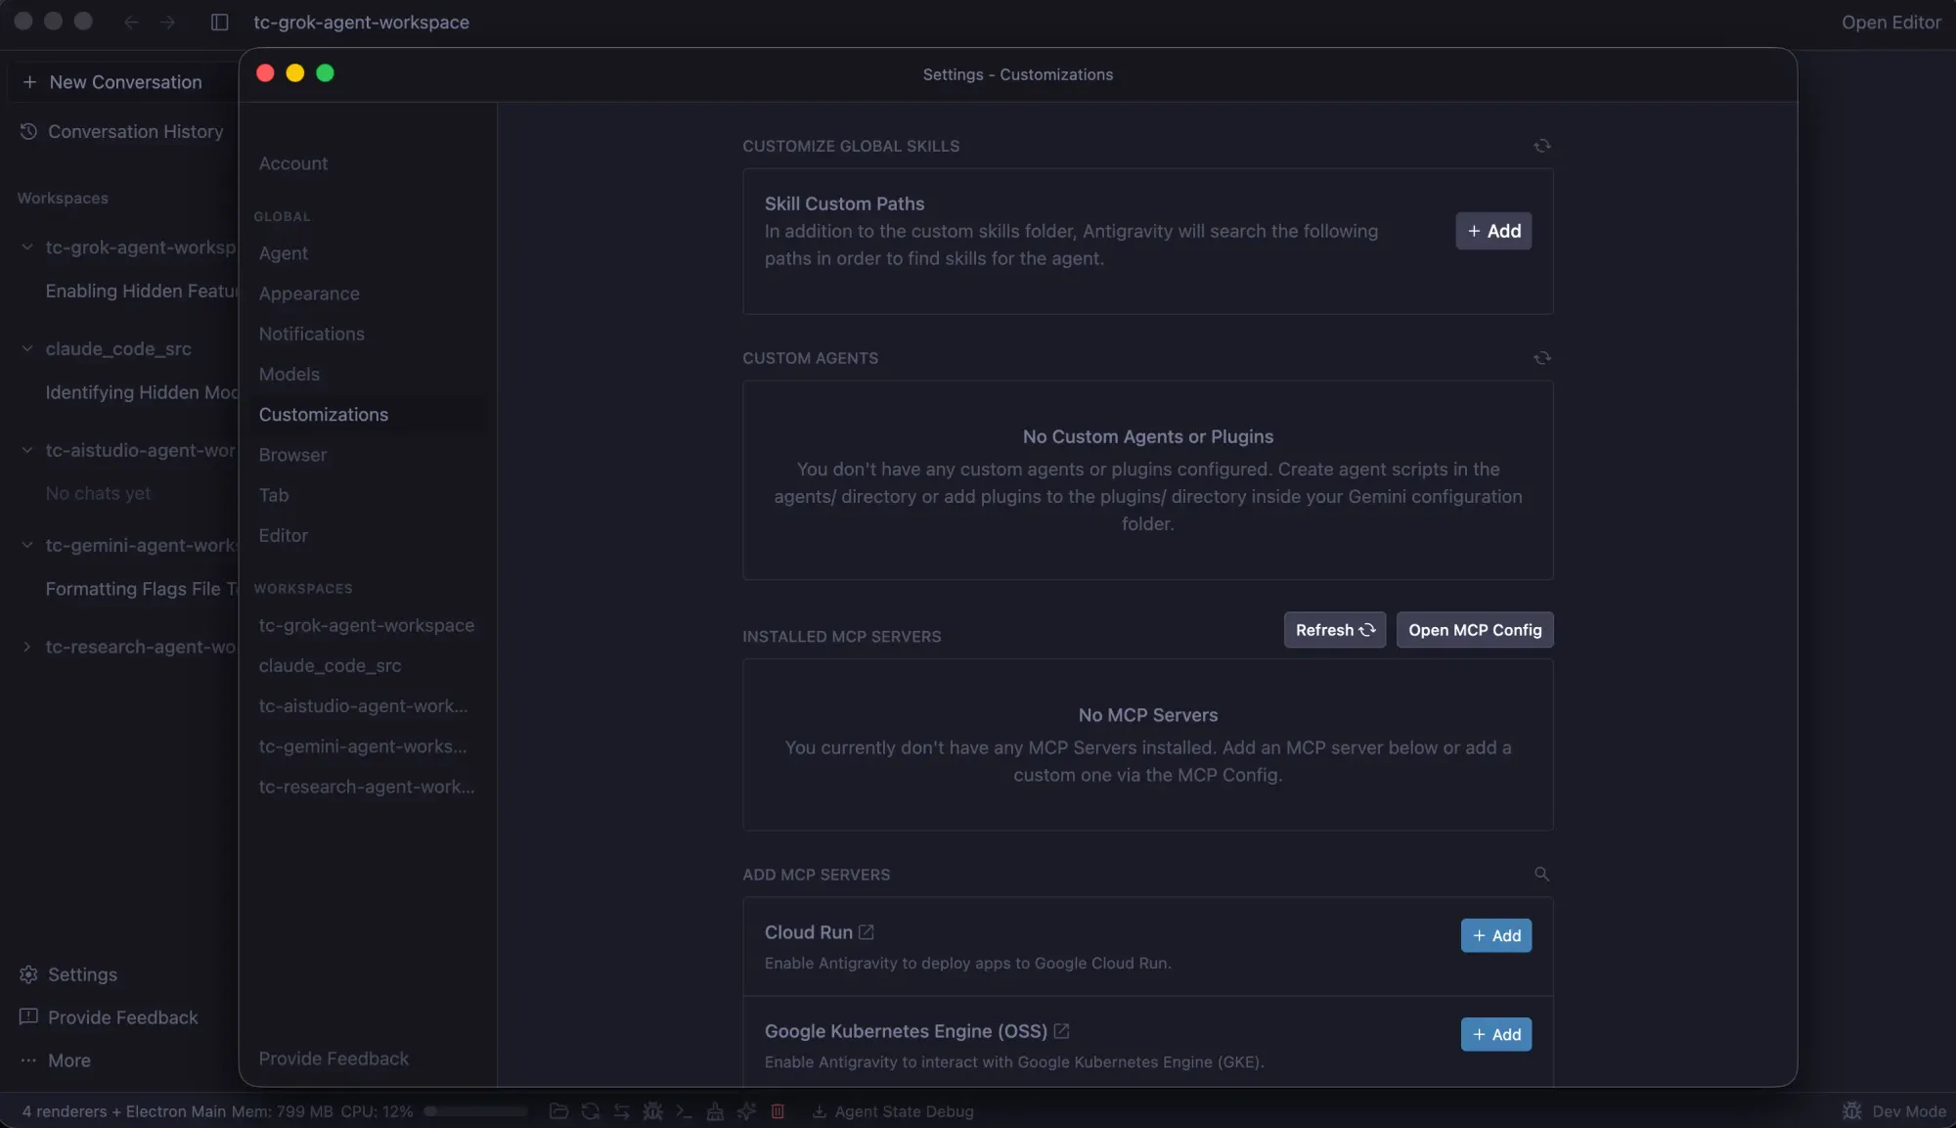Click the reload icon in the status bar
The width and height of the screenshot is (1956, 1128).
(x=591, y=1111)
